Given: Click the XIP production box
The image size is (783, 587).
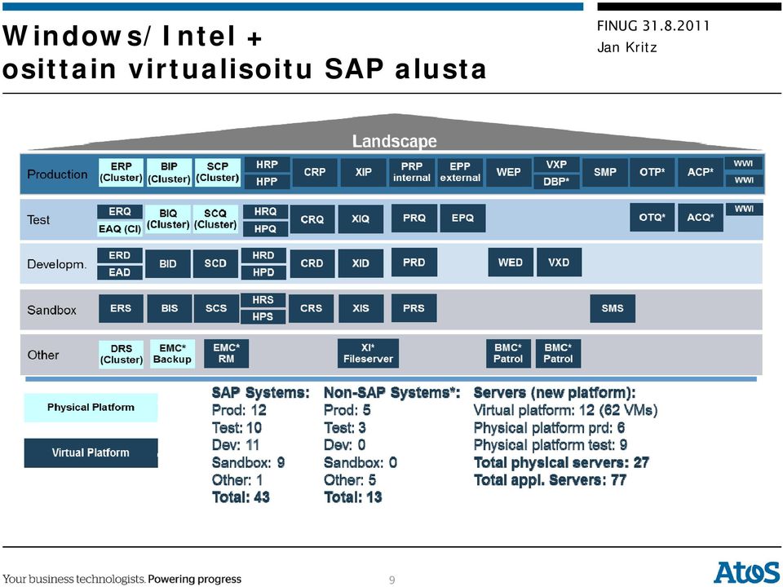Looking at the screenshot, I should pyautogui.click(x=364, y=172).
